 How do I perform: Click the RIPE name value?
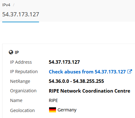pyautogui.click(x=53, y=100)
